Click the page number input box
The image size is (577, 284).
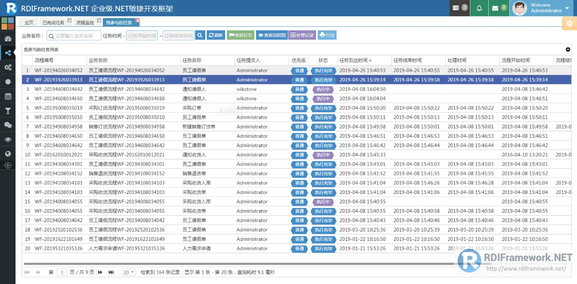[62, 272]
